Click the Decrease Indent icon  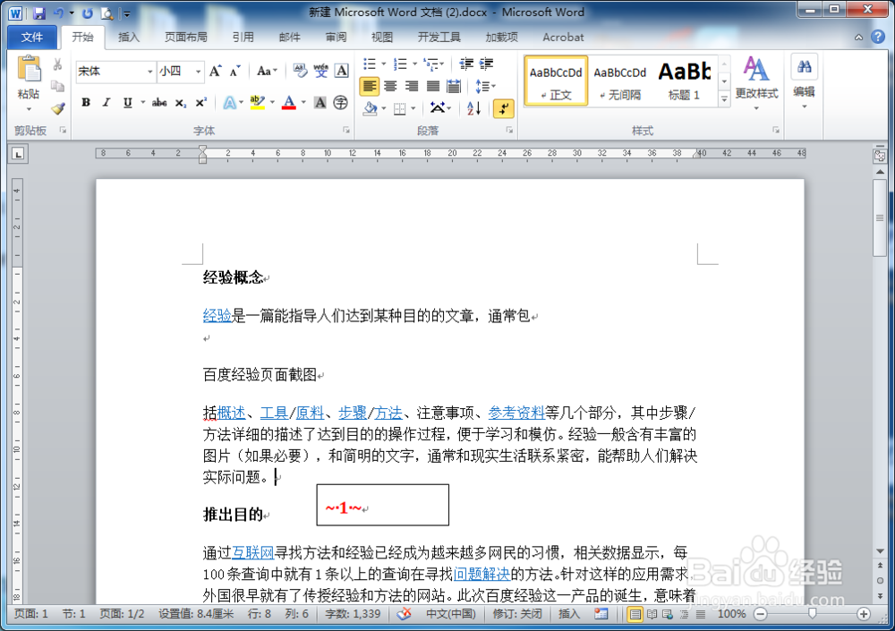(x=465, y=64)
